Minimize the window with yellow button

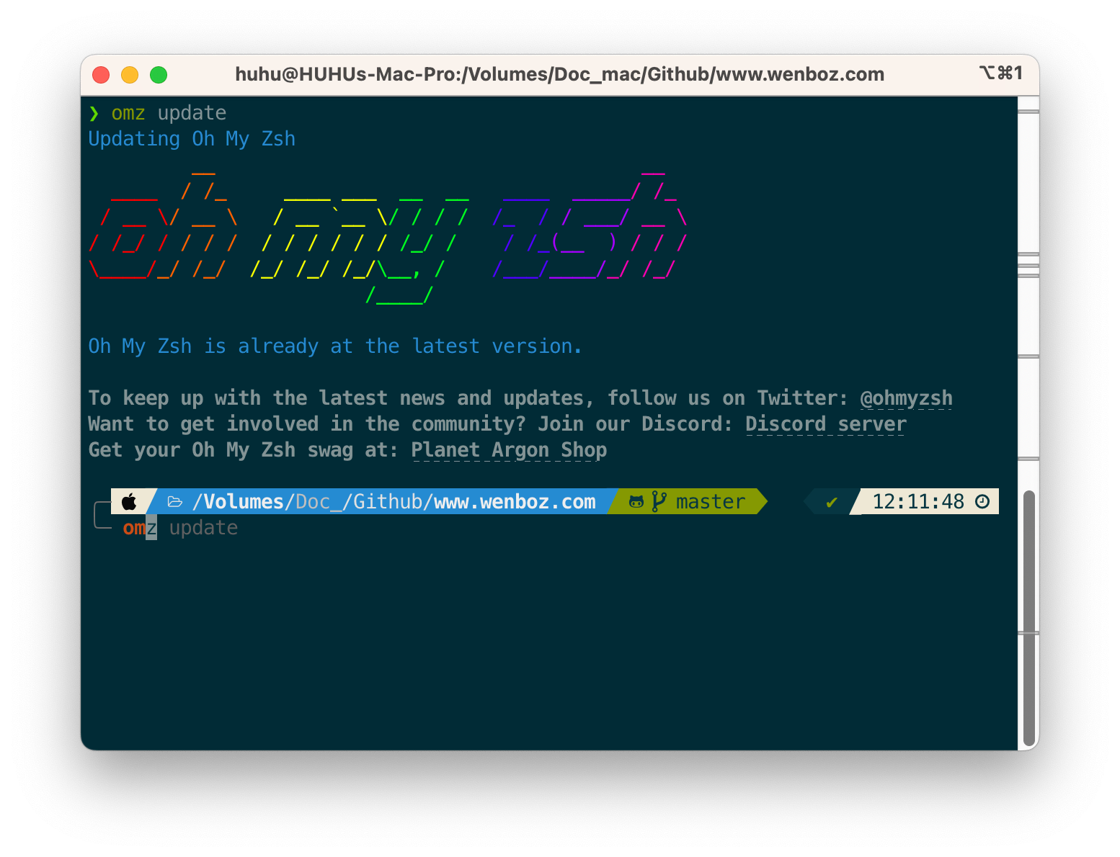[x=130, y=75]
